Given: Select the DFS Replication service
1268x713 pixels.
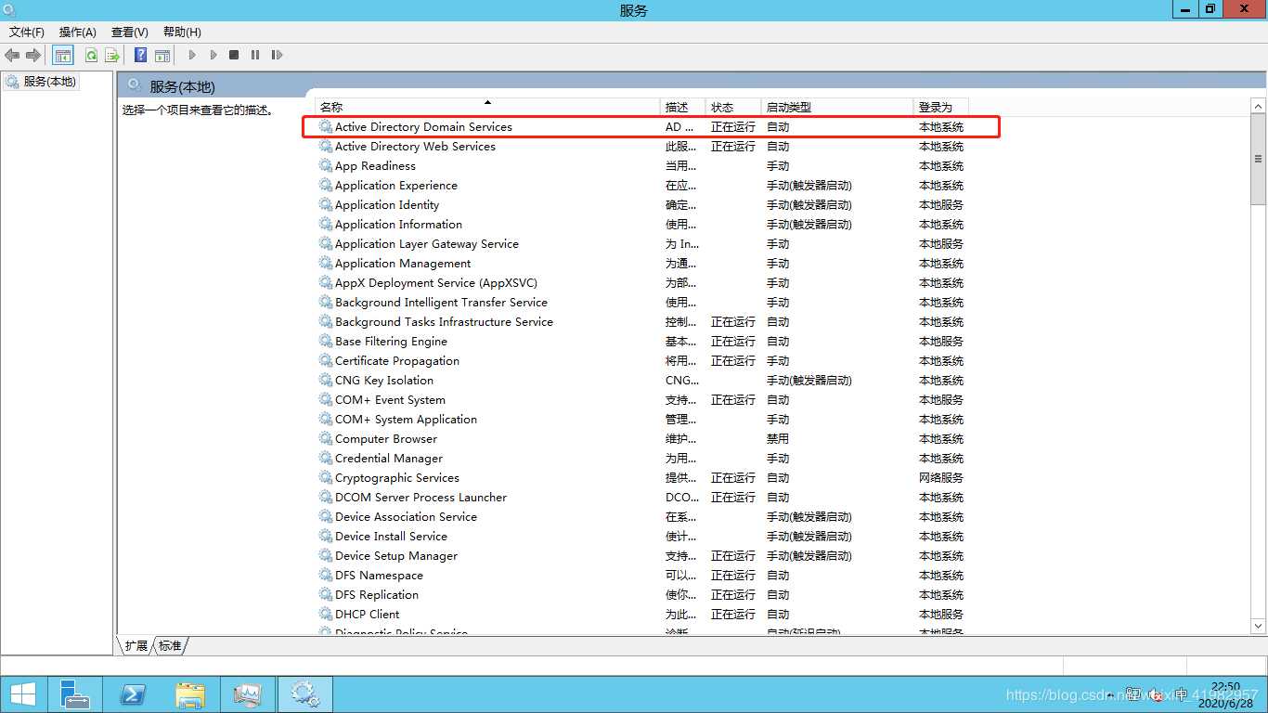Looking at the screenshot, I should coord(642,595).
